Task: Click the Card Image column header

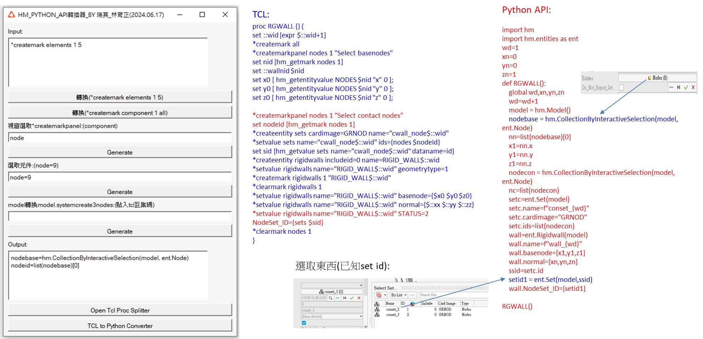Action: click(x=447, y=304)
